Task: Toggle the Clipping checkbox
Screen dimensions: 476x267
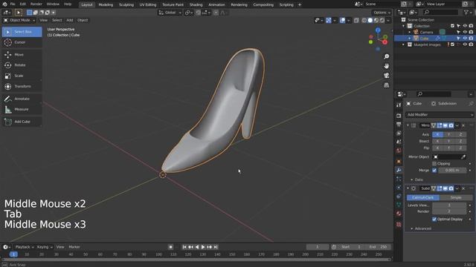Action: pyautogui.click(x=434, y=163)
